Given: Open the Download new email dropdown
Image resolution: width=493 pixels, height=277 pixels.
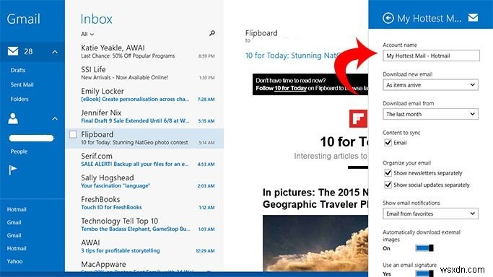Looking at the screenshot, I should point(430,85).
